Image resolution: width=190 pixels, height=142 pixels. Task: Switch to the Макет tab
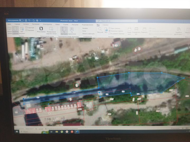58,24
